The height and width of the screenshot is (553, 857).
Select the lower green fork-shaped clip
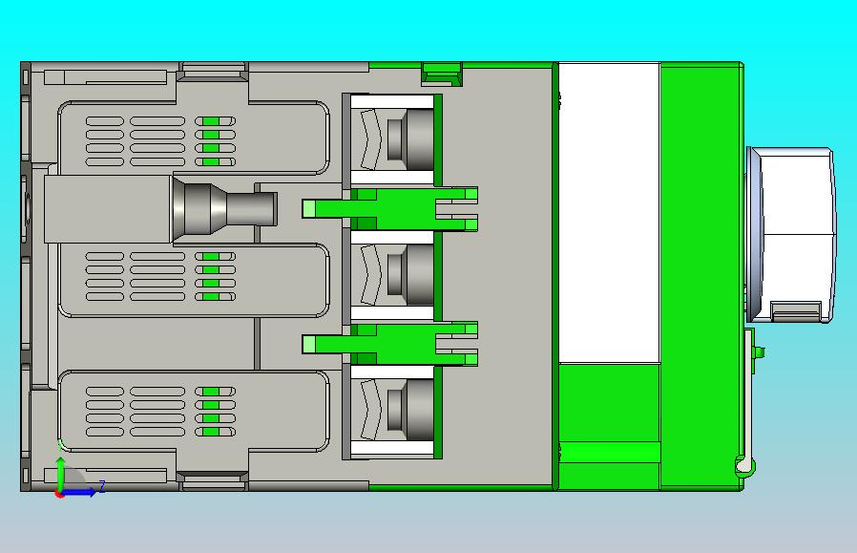[x=390, y=344]
